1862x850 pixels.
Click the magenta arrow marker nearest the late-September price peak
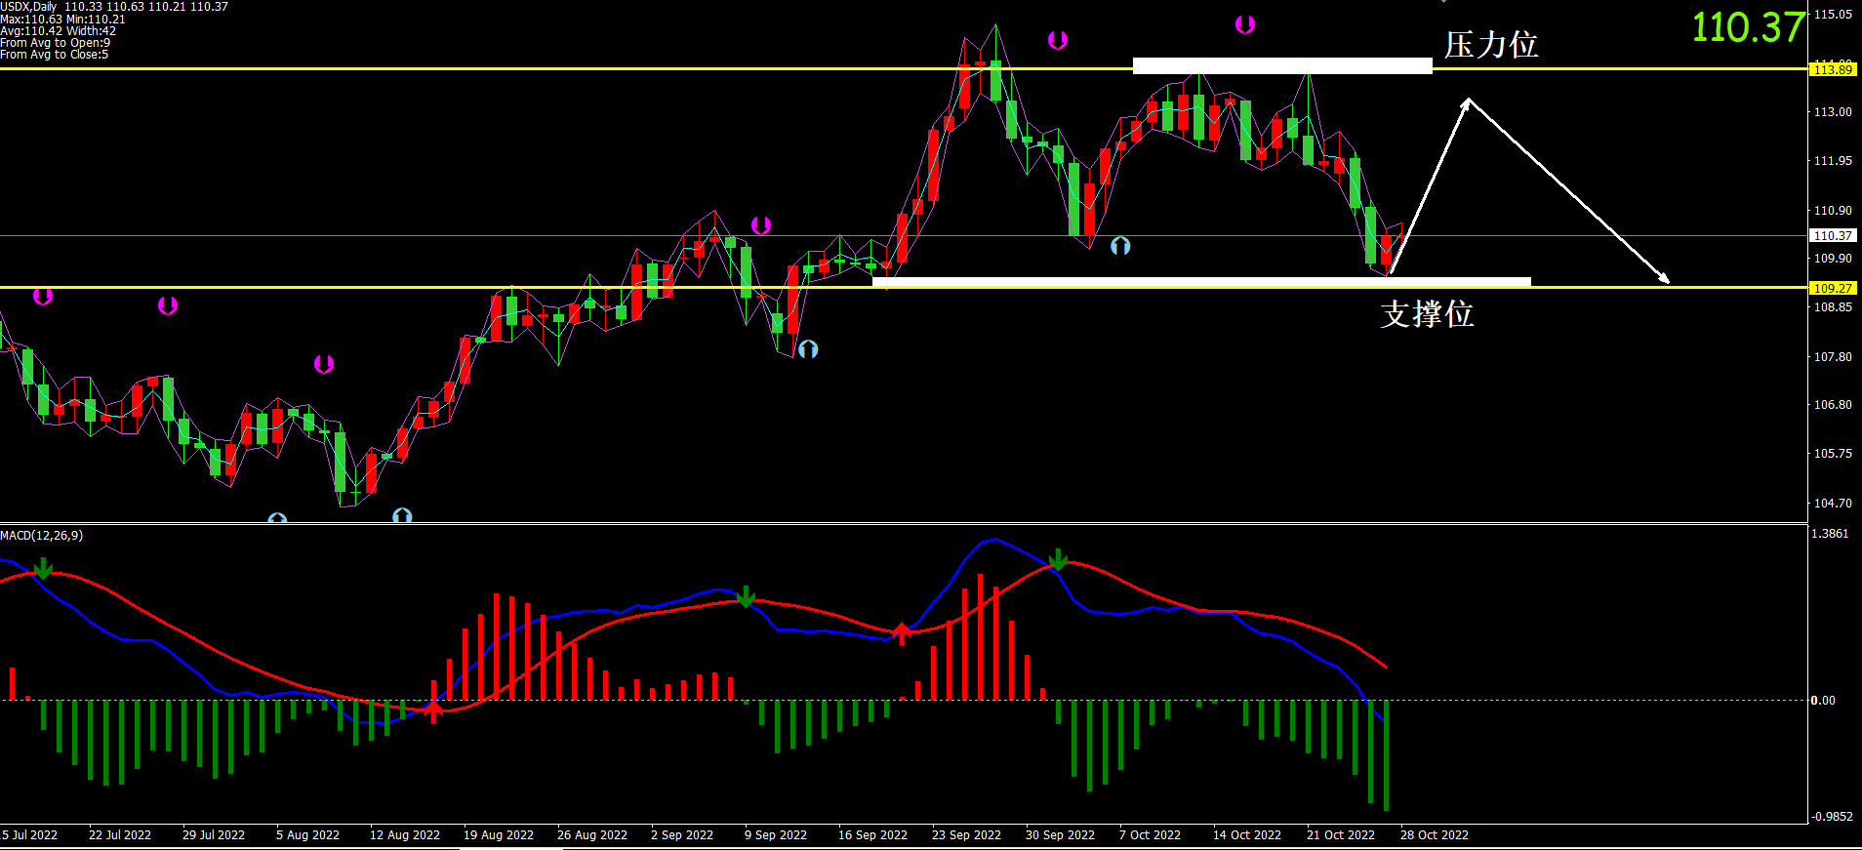pyautogui.click(x=1057, y=40)
